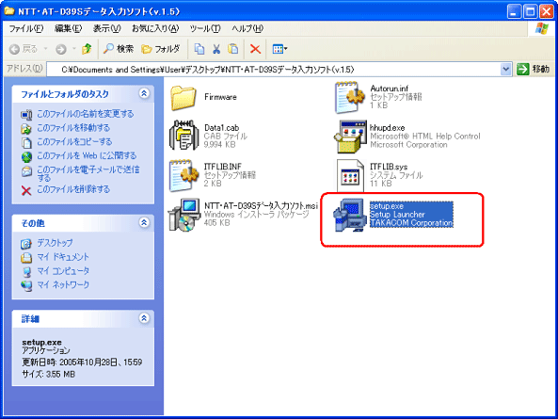558x419 pixels.
Task: Collapse the 詳細 details panel
Action: (x=144, y=318)
